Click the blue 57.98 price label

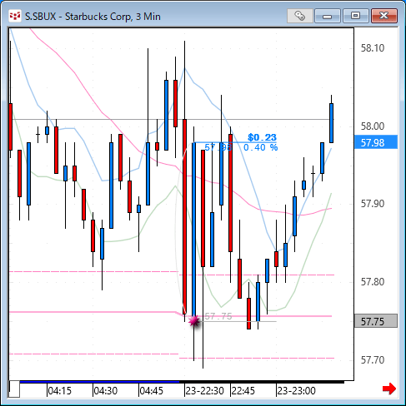(376, 142)
